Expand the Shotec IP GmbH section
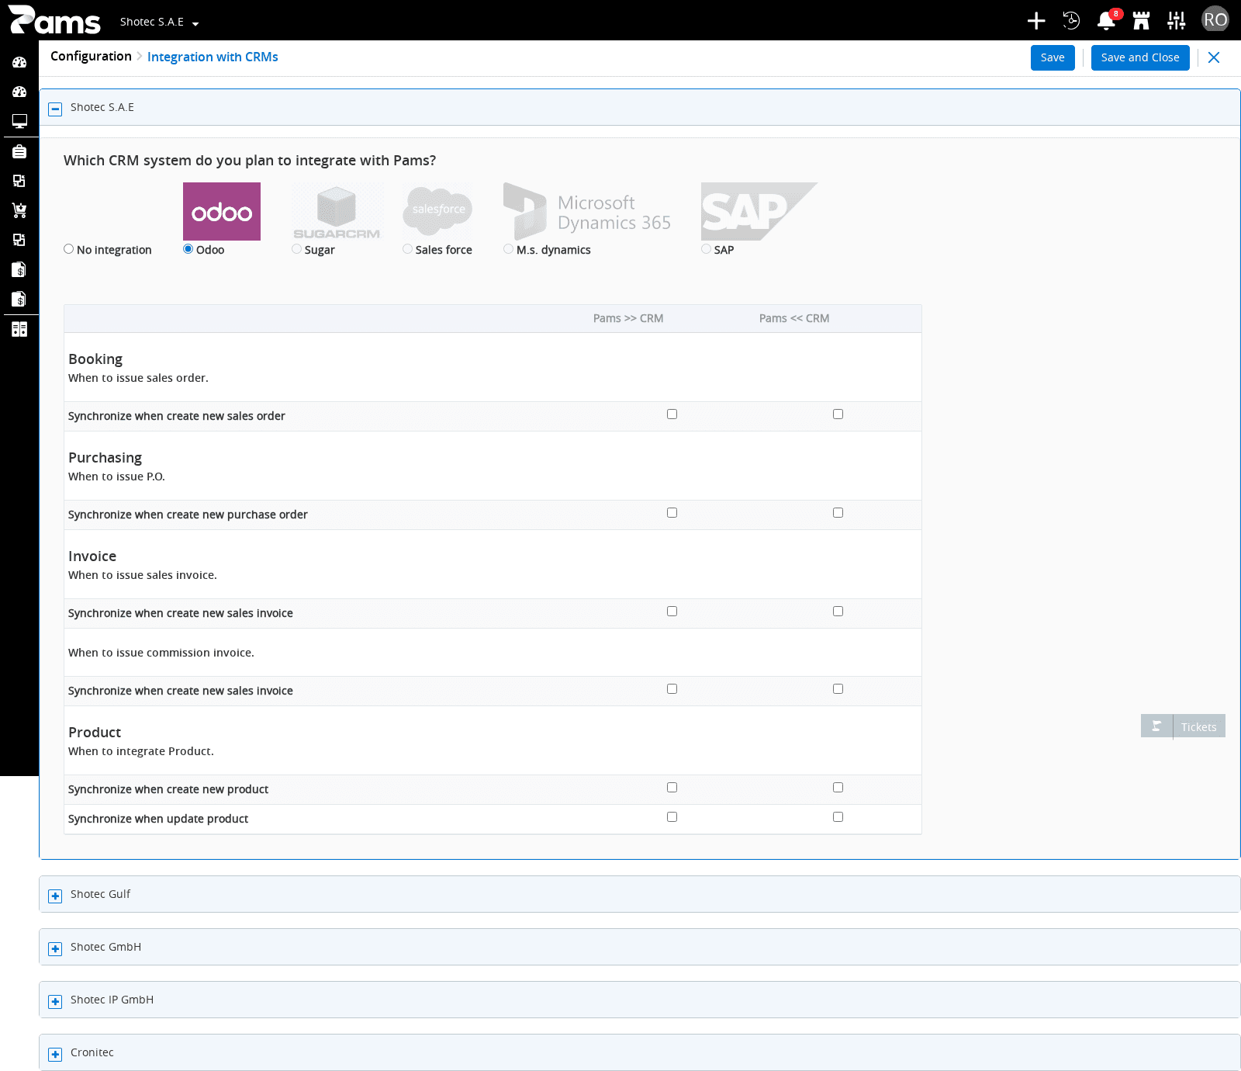The width and height of the screenshot is (1241, 1071). (55, 1002)
